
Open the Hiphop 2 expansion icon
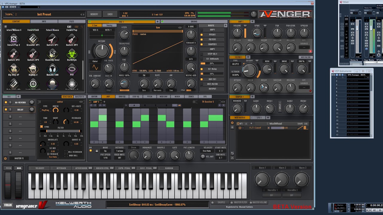click(x=33, y=69)
